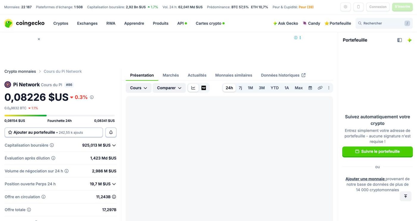Show info beside the 0.3% price change
This screenshot has height=221, width=417.
(x=92, y=97)
